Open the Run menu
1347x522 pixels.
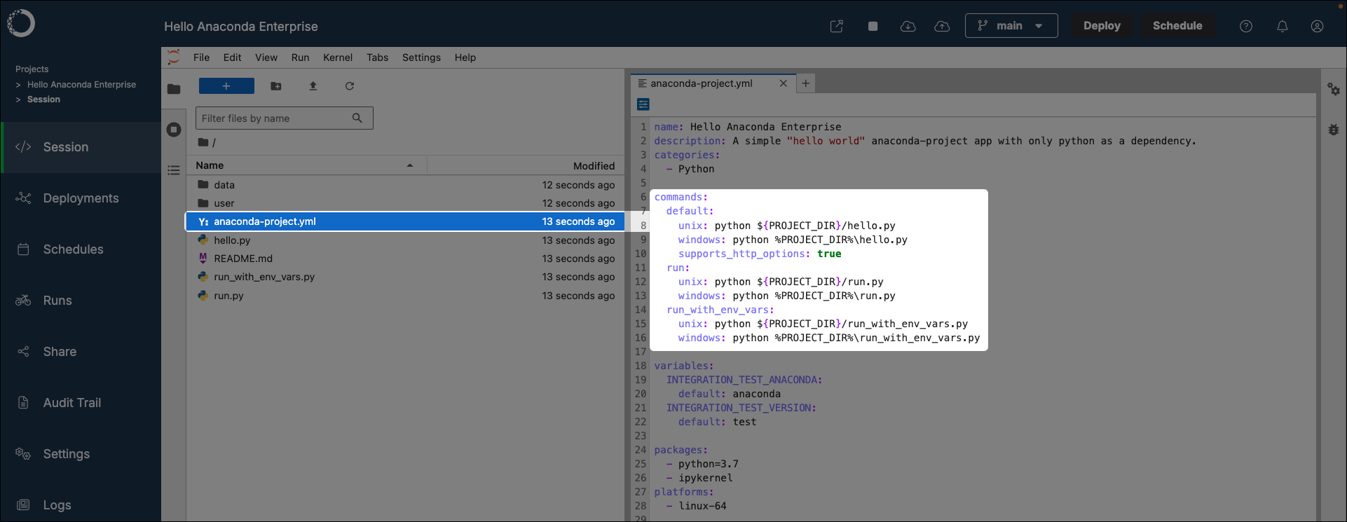click(301, 57)
